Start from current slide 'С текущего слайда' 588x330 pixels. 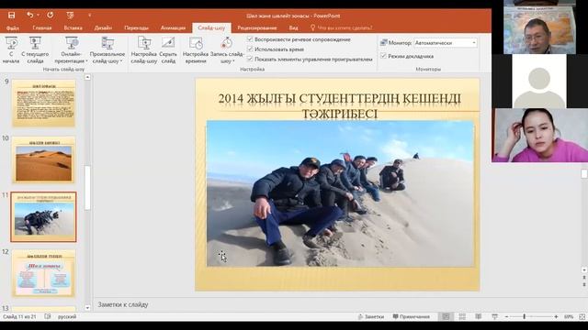35,49
